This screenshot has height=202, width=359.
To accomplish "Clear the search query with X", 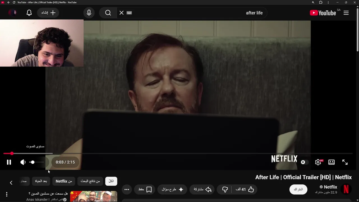I will click(x=121, y=13).
